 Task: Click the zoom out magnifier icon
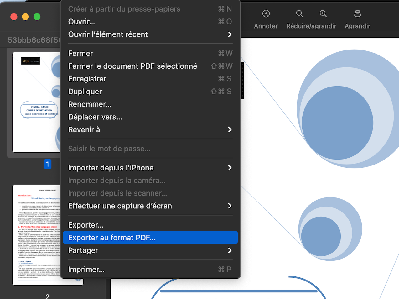tap(299, 13)
